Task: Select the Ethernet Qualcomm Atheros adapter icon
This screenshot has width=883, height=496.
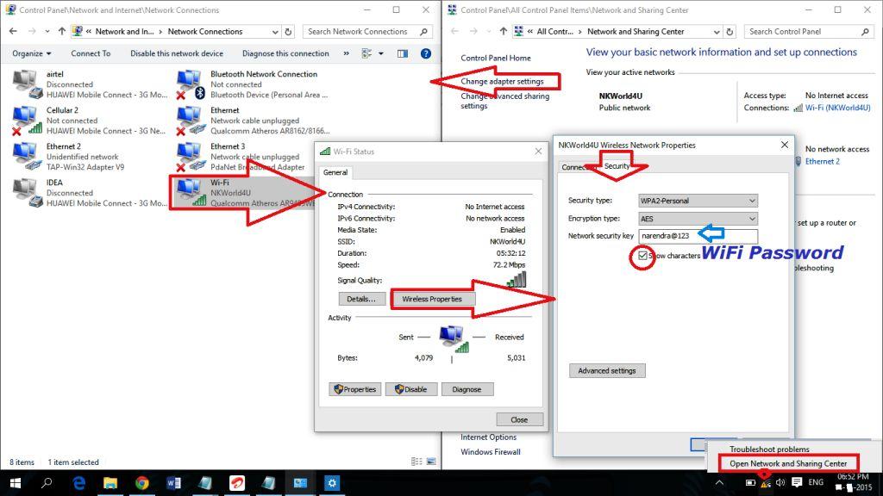Action: (191, 121)
